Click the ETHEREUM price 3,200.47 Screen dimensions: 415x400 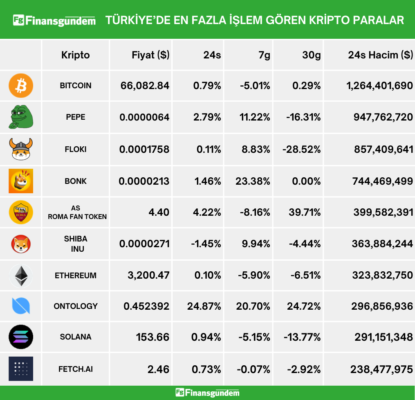(x=148, y=275)
